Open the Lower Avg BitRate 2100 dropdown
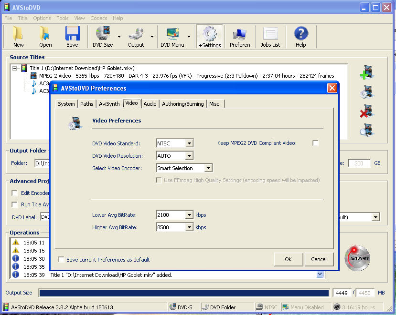Image resolution: width=396 pixels, height=315 pixels. [x=189, y=215]
